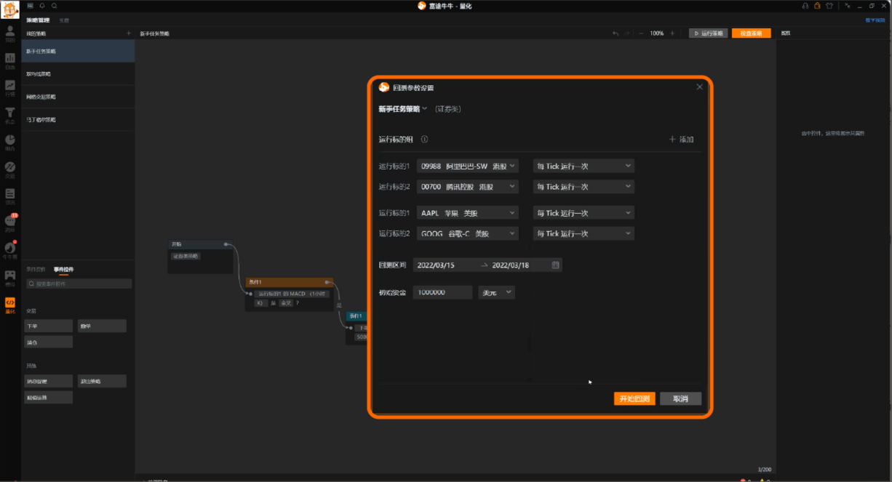Viewport: 892px width, 482px height.
Task: Open the 美元 currency dropdown
Action: coord(496,292)
